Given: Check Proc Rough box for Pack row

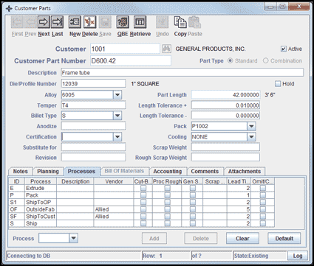Looking at the screenshot, I should (x=168, y=195).
